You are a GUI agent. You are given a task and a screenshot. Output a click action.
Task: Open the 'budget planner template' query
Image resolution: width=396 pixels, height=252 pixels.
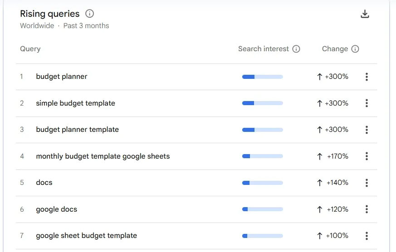[77, 130]
